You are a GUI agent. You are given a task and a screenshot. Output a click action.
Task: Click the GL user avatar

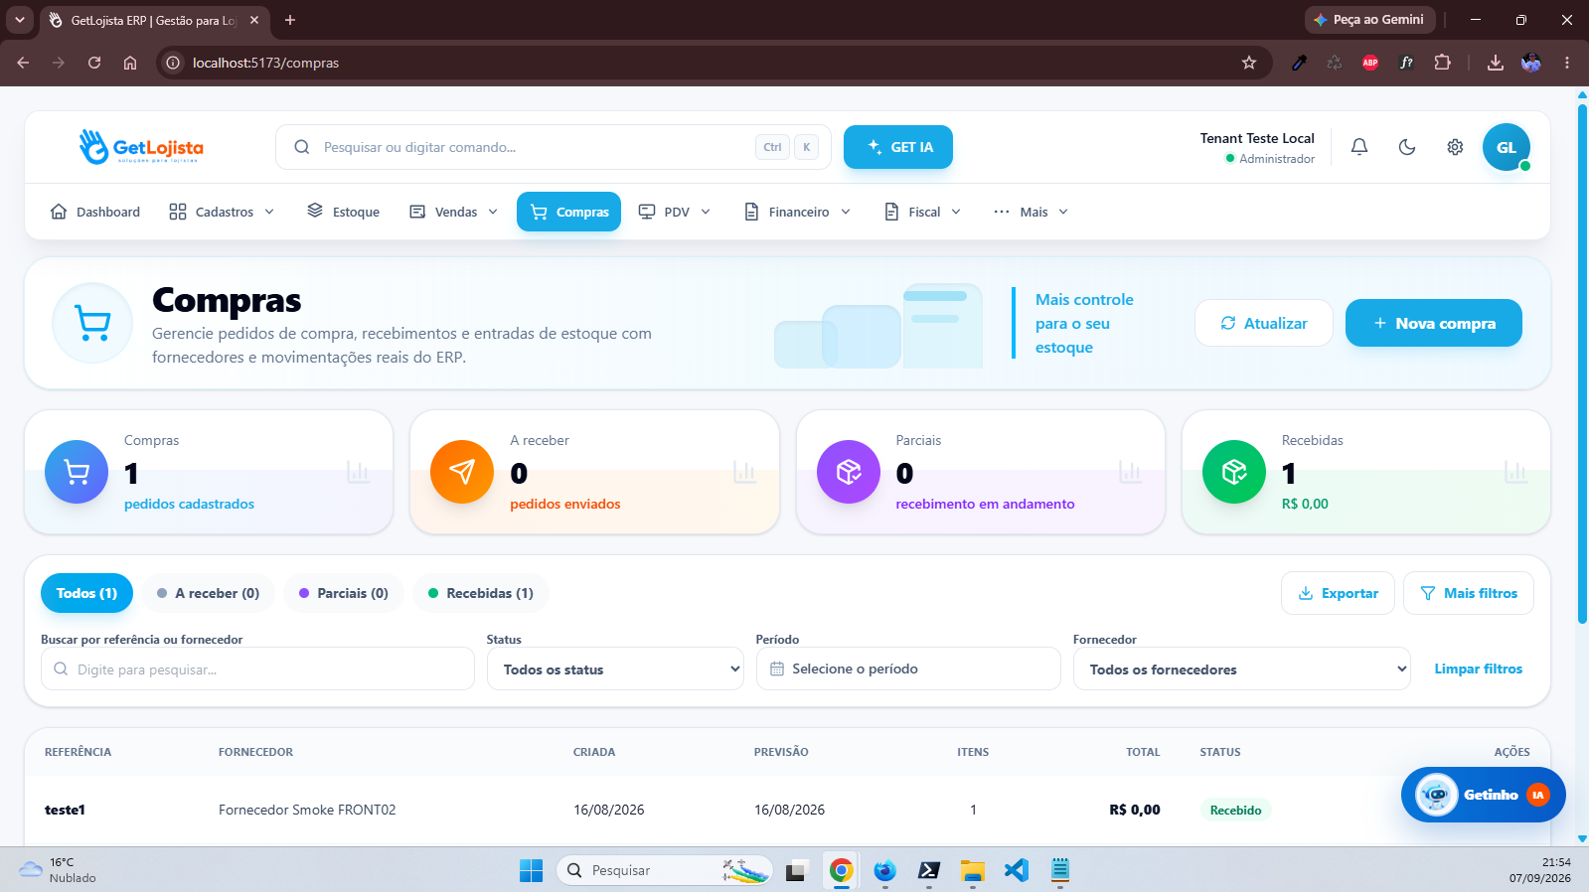[x=1507, y=147]
